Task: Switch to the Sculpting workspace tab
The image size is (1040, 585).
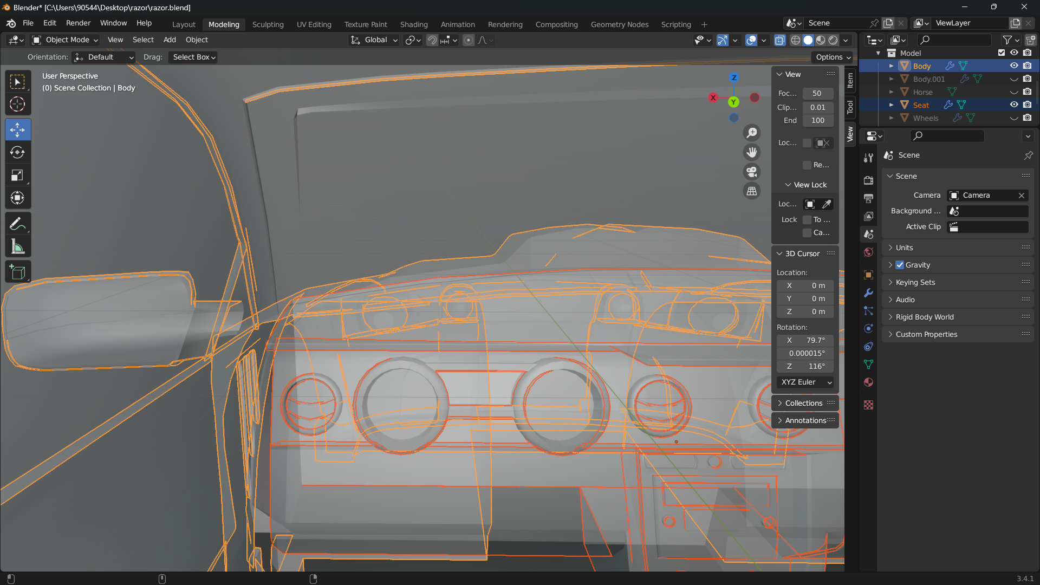Action: pyautogui.click(x=268, y=24)
